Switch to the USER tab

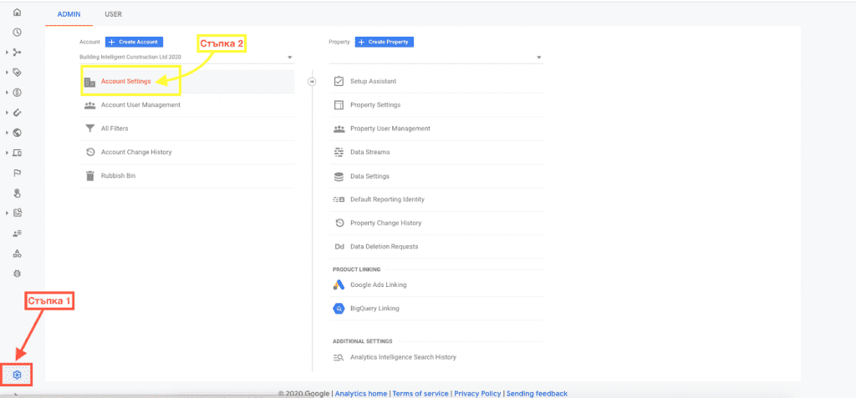click(113, 14)
